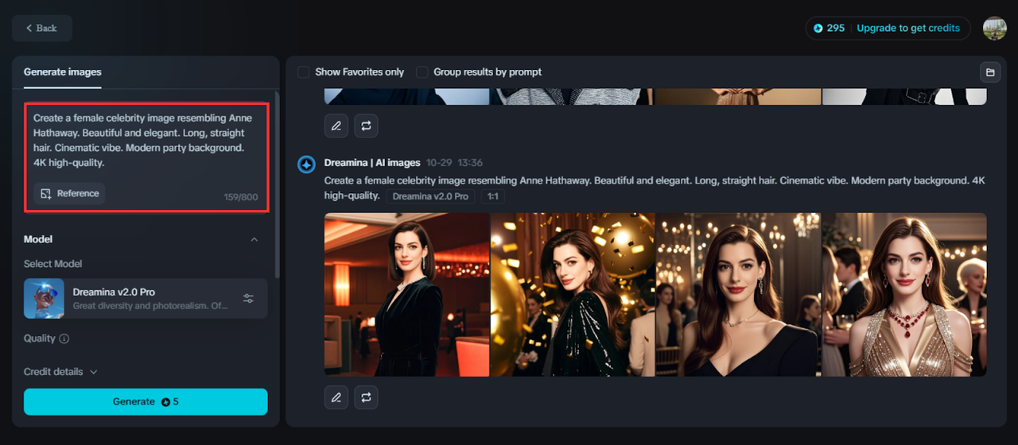Open the credits counter showing 295
Screen dimensions: 1018x445
pos(829,28)
